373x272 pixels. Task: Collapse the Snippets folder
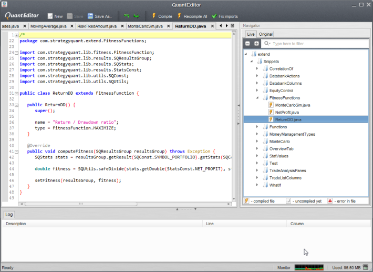(252, 62)
